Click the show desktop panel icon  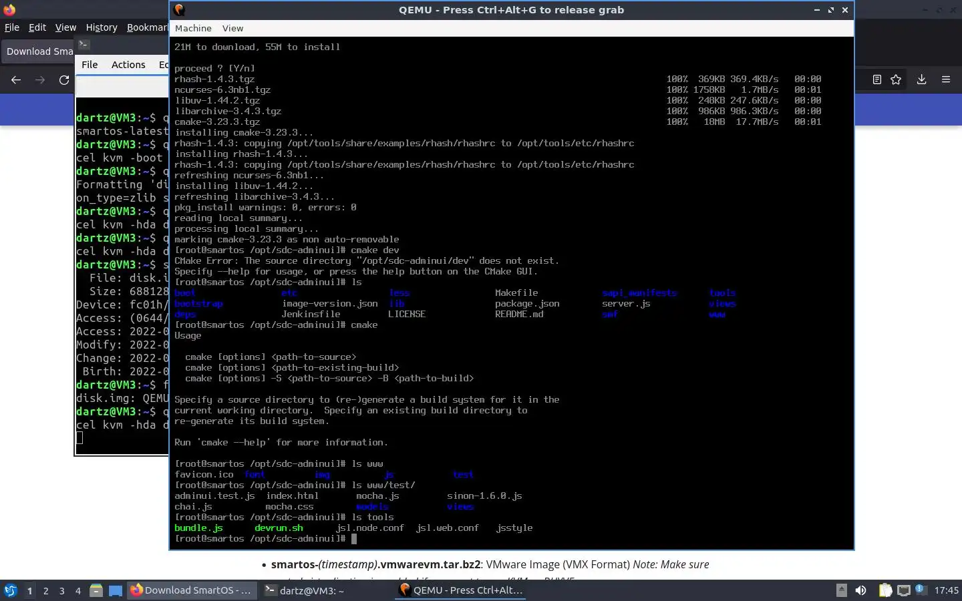(116, 590)
